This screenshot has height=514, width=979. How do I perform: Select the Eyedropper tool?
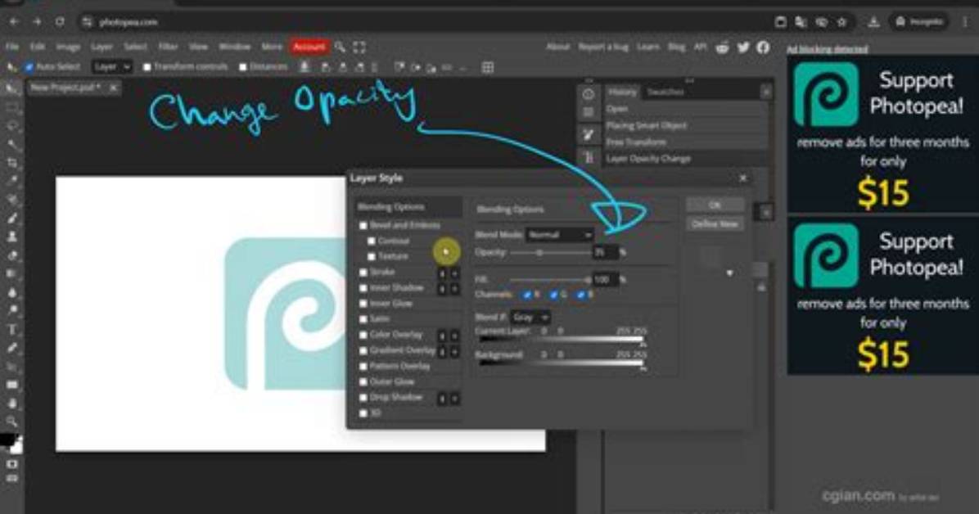pyautogui.click(x=11, y=181)
